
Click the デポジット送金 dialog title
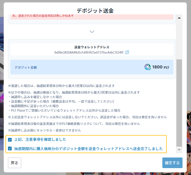coord(95,11)
